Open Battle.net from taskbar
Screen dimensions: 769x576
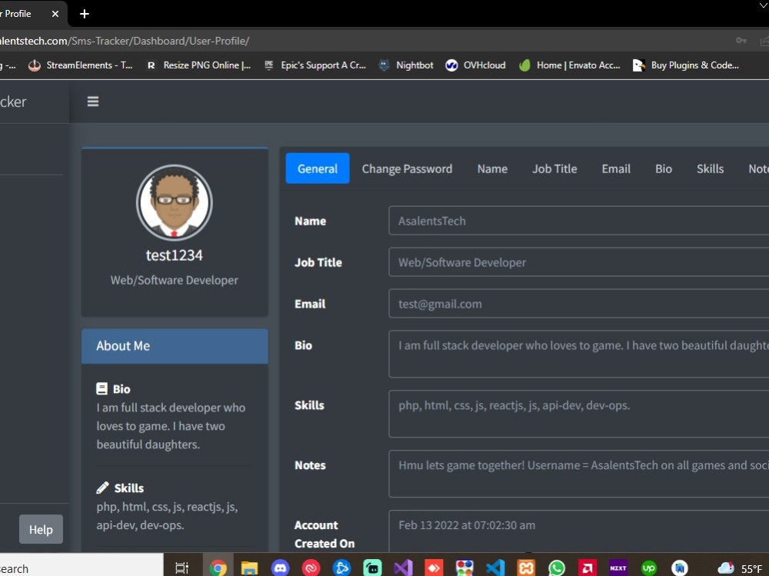[x=342, y=568]
